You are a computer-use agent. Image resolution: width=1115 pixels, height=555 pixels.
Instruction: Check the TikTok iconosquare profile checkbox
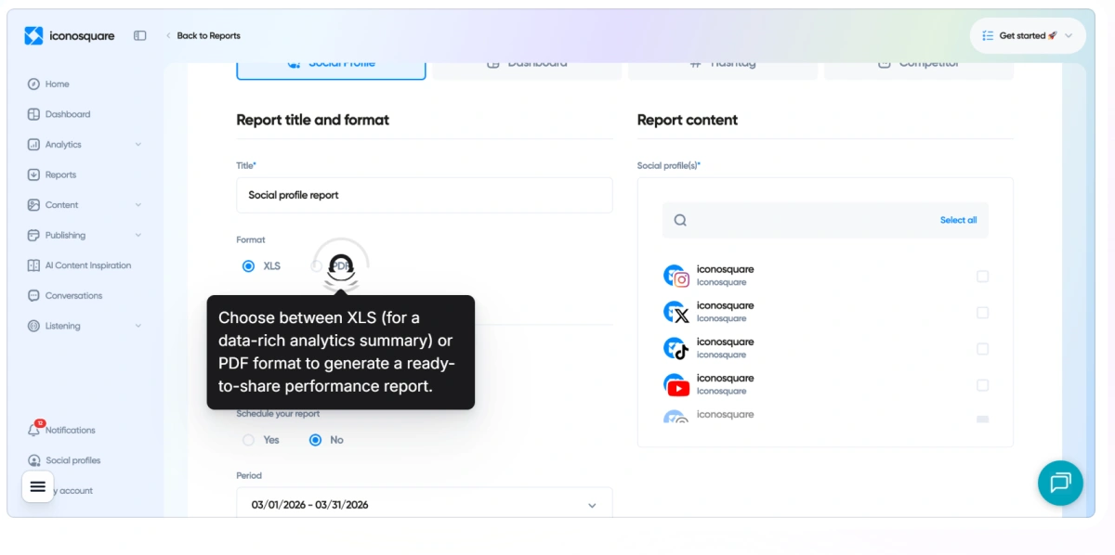[x=982, y=348]
